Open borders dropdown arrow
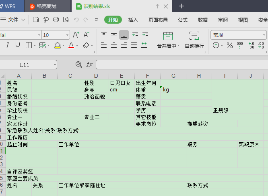Screen dimensions: 268x196 tap(35, 45)
